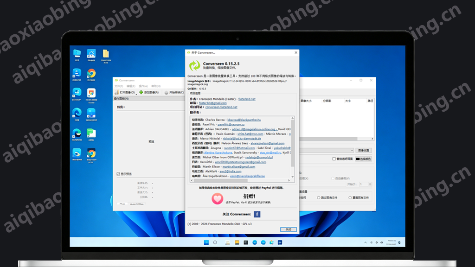Click xenolith0bytetestcomgreen@gmail.com email link
This screenshot has width=475, height=267.
point(241,162)
